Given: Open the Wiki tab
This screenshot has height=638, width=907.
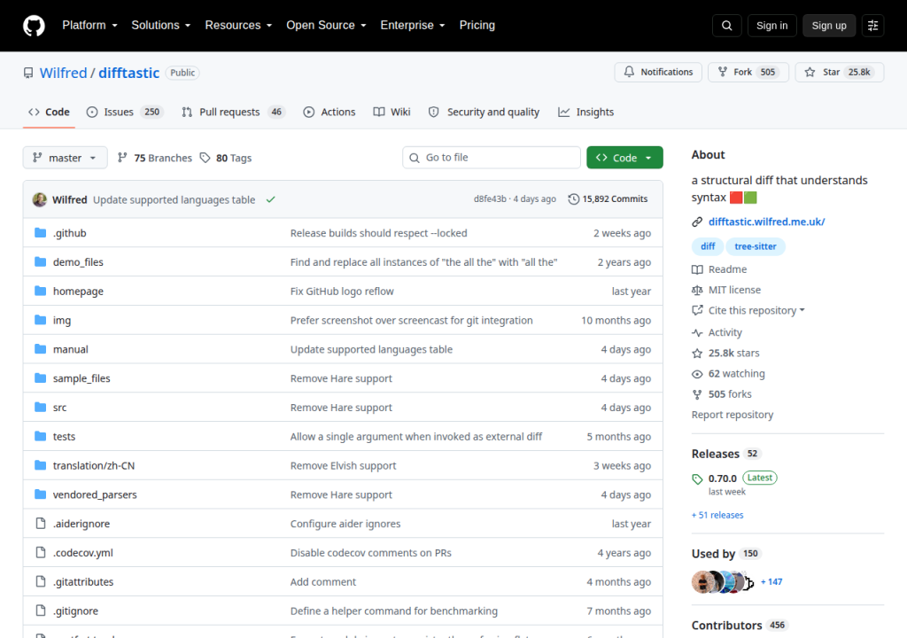Looking at the screenshot, I should click(391, 112).
